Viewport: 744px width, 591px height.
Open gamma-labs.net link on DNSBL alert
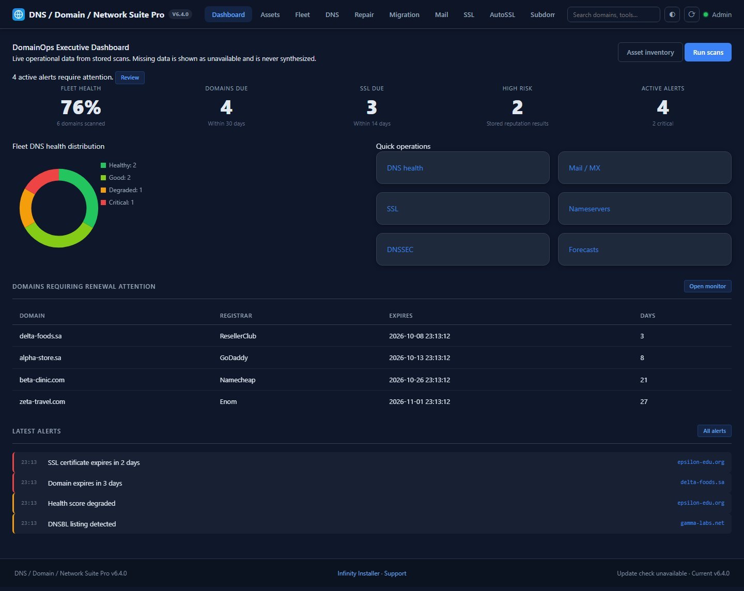[x=702, y=523]
